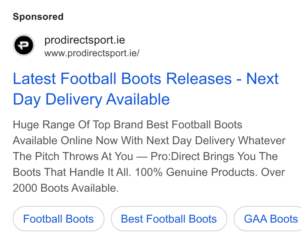Click Available Online Now text line
Screen dimensions: 301x244
[x=65, y=141]
